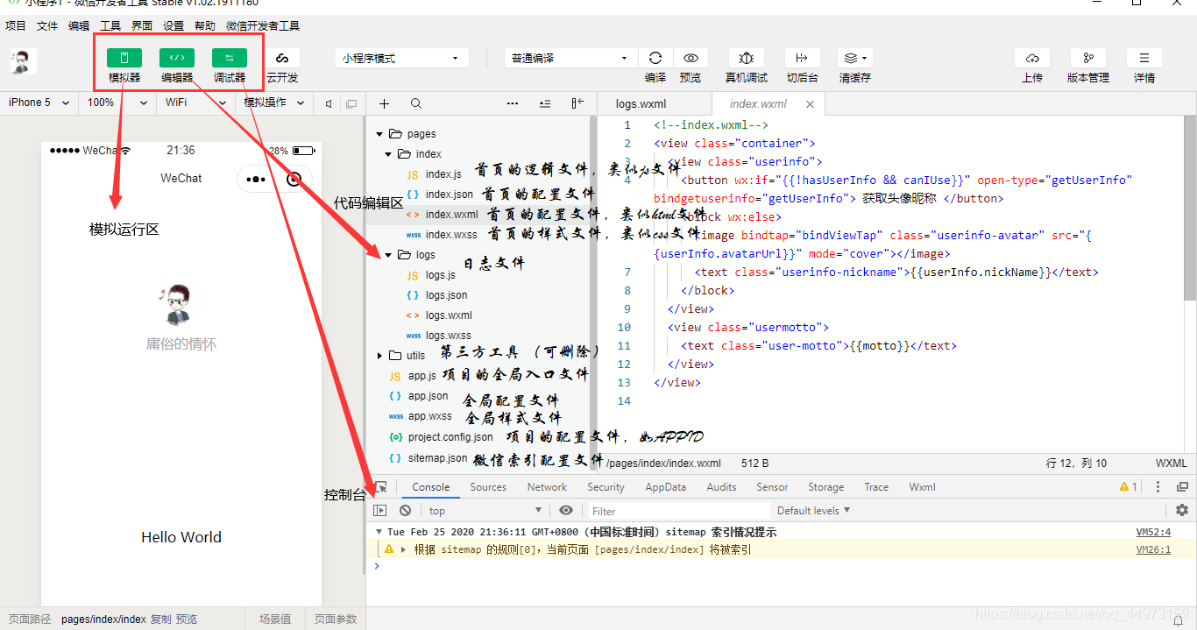Click the 上传 upload icon

pyautogui.click(x=1032, y=58)
